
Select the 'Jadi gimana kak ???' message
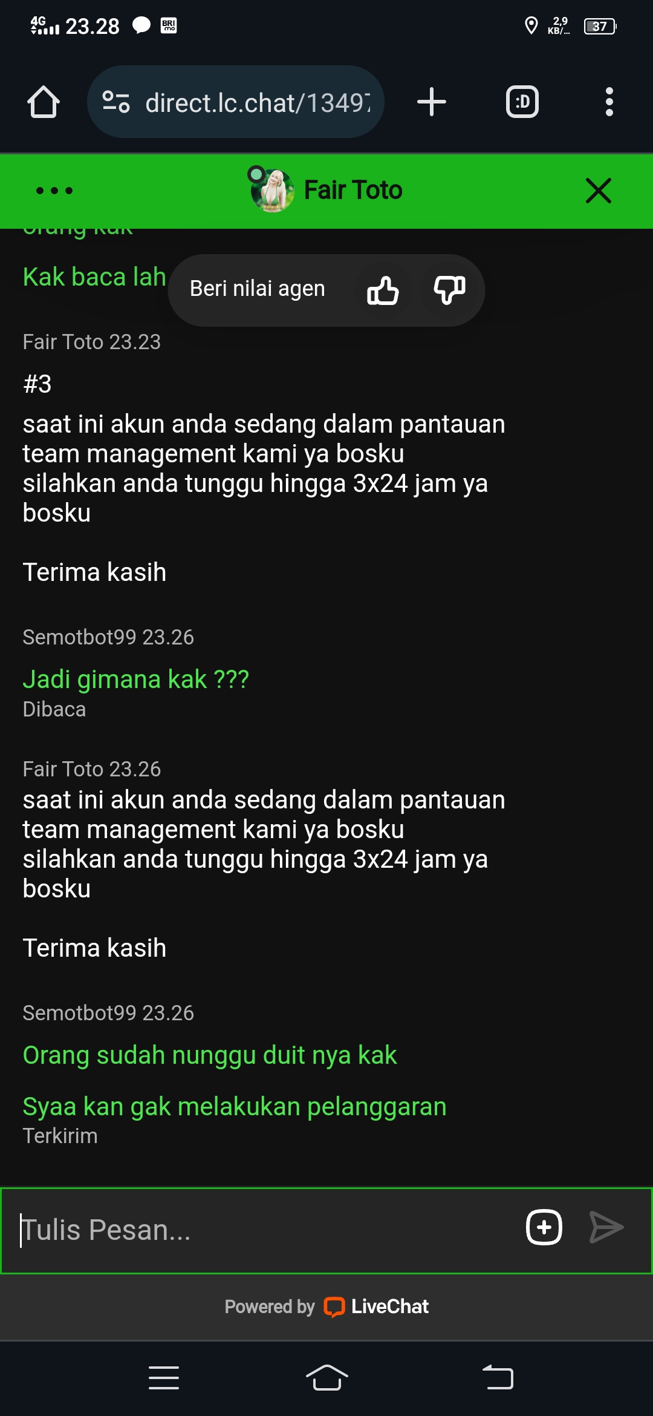click(x=136, y=680)
